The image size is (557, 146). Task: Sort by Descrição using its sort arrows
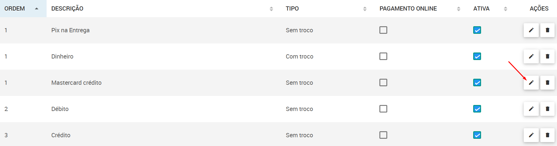pyautogui.click(x=271, y=9)
